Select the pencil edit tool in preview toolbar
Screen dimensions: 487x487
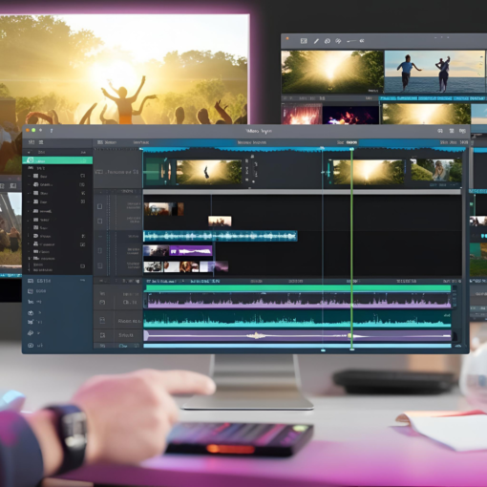(x=316, y=41)
